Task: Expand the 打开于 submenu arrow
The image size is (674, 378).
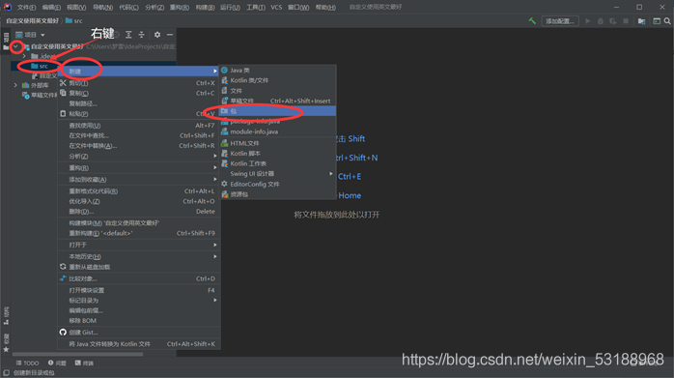Action: tap(215, 245)
